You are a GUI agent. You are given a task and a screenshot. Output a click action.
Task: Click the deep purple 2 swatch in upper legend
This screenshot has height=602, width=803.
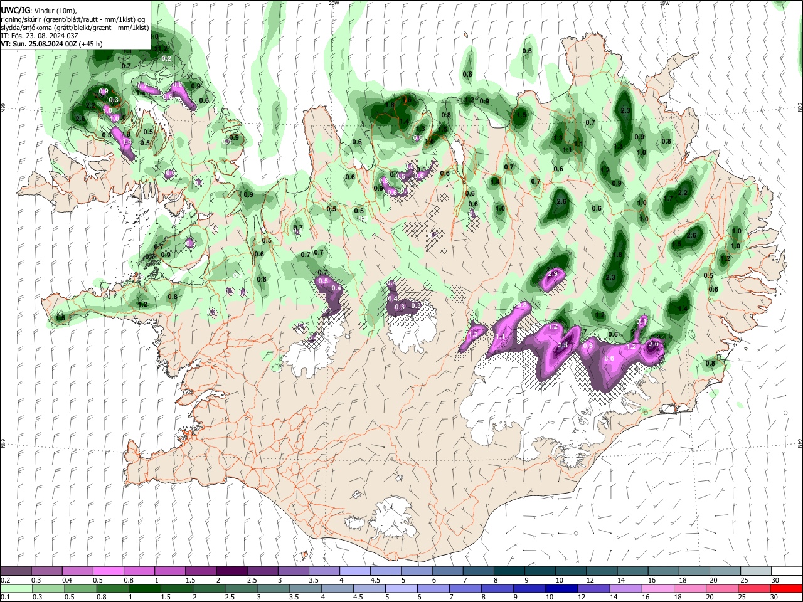tap(231, 571)
